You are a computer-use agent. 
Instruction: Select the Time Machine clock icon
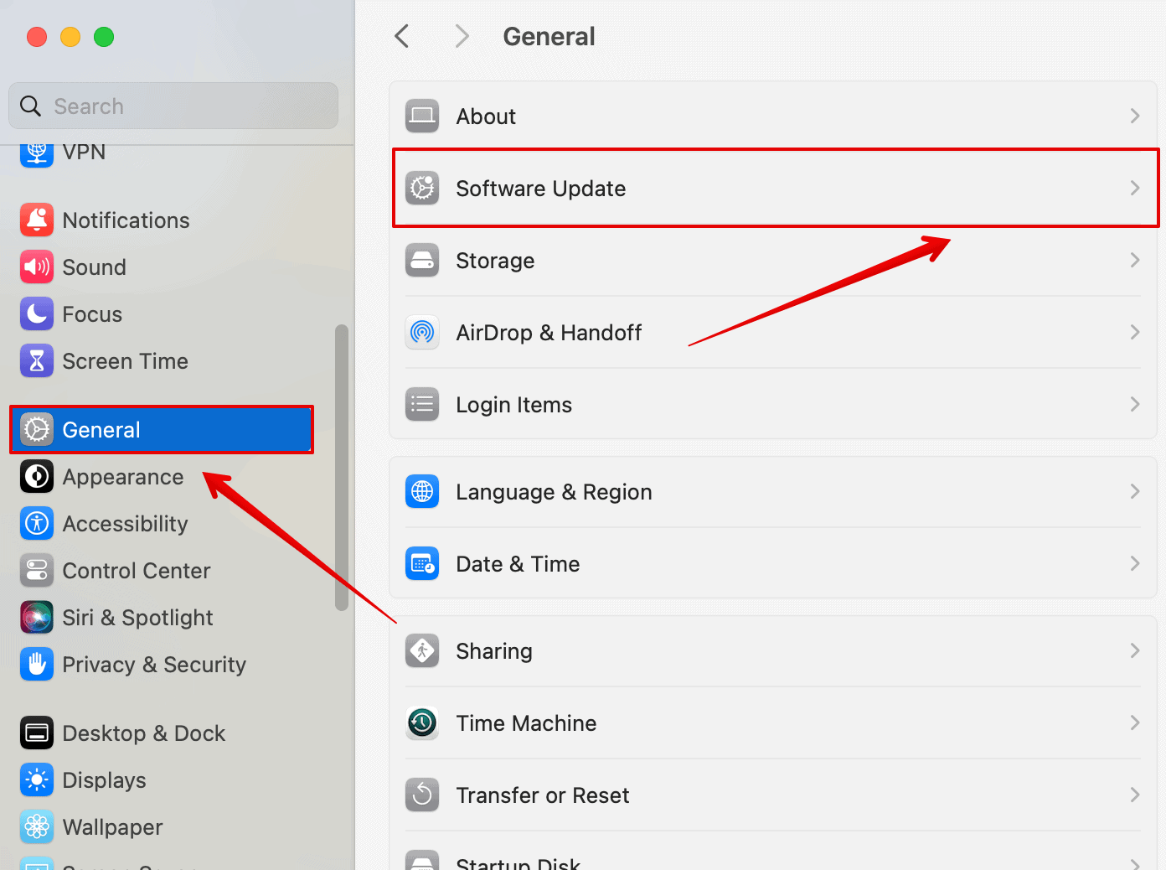click(422, 723)
